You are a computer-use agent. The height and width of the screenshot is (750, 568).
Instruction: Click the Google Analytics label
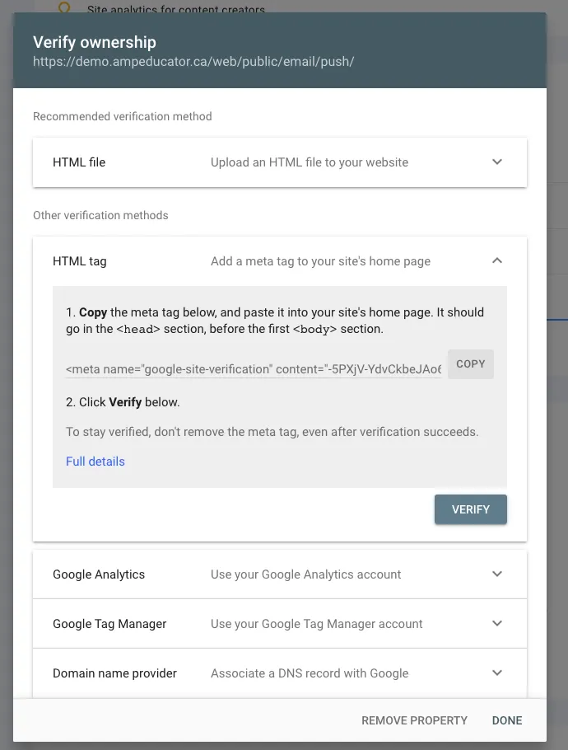(x=99, y=574)
